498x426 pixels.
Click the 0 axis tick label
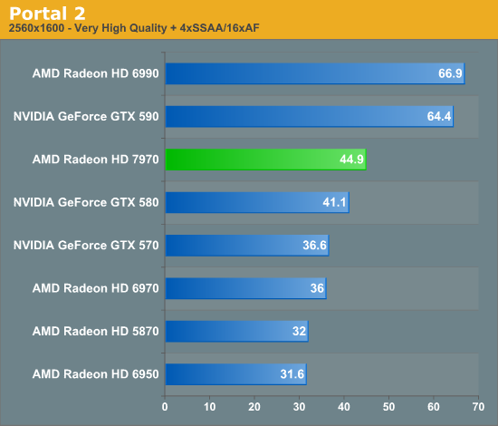tap(165, 407)
